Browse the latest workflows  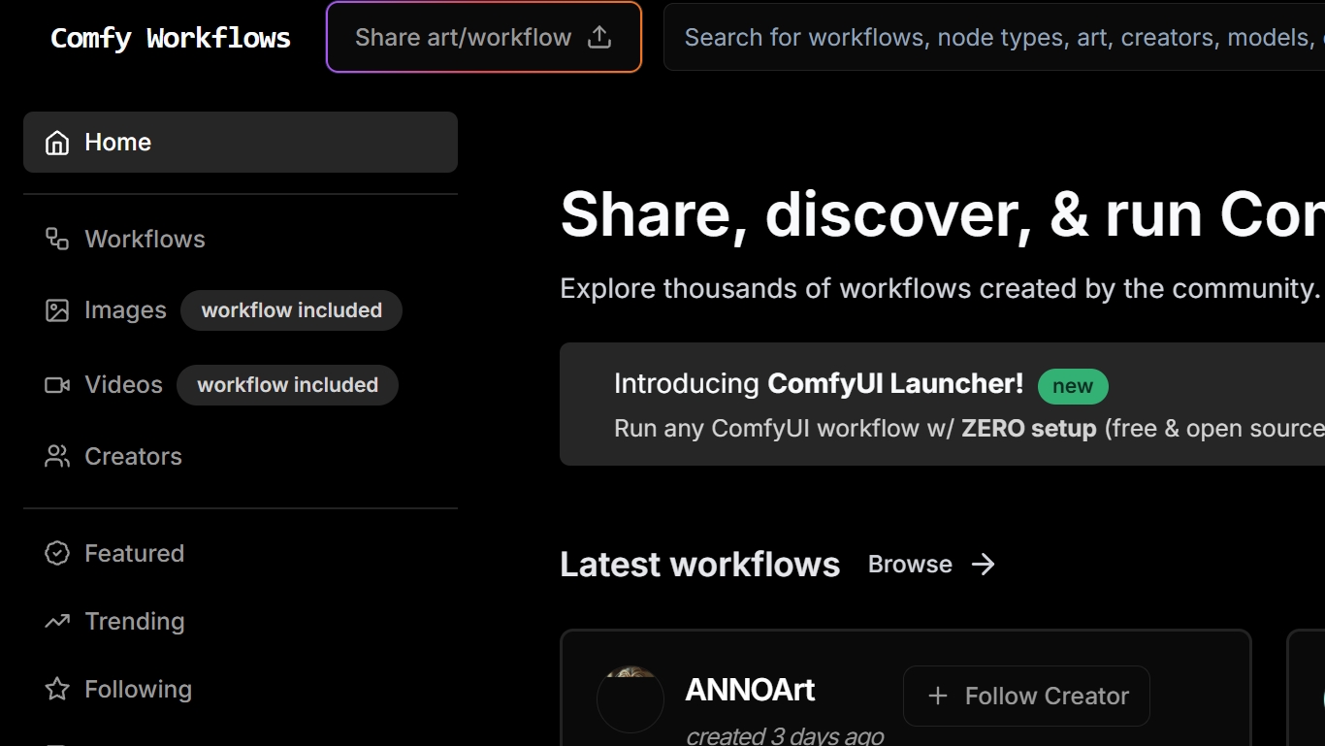tap(910, 565)
